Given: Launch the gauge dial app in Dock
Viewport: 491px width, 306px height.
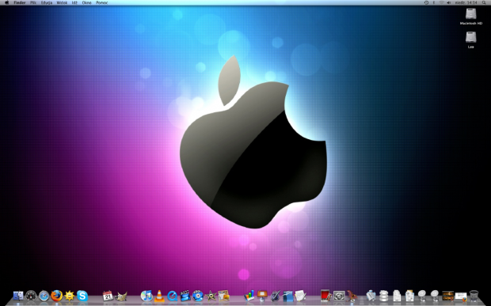Looking at the screenshot, I should point(31,296).
